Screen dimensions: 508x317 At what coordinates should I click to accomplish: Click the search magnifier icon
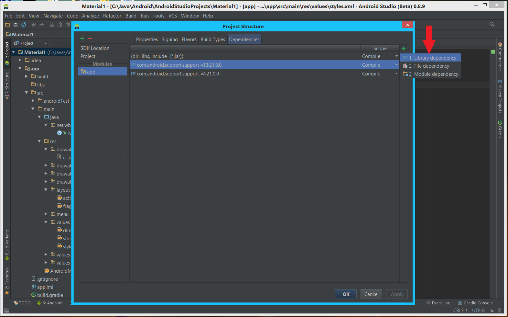(492, 24)
